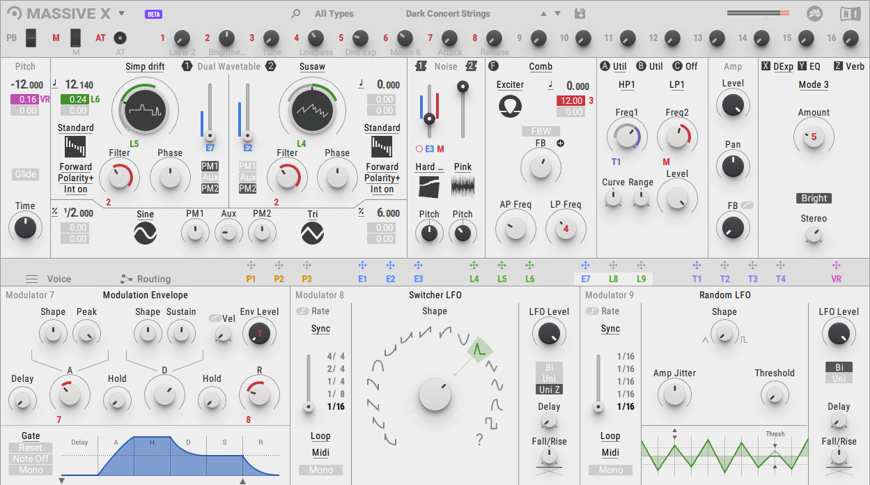Click Sync in Modulator 8

pos(320,329)
